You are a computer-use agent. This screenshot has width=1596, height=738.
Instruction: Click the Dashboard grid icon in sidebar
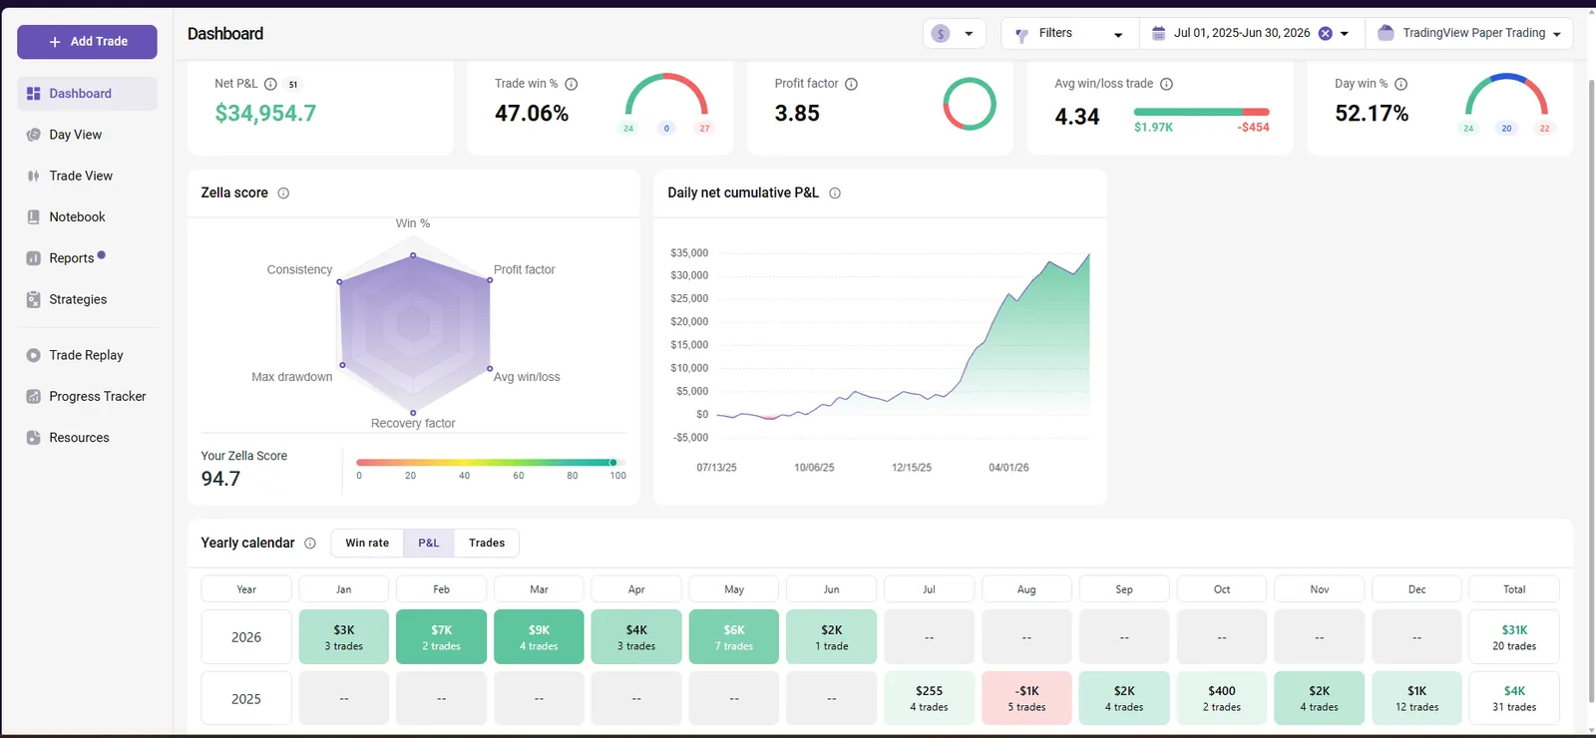[x=33, y=94]
